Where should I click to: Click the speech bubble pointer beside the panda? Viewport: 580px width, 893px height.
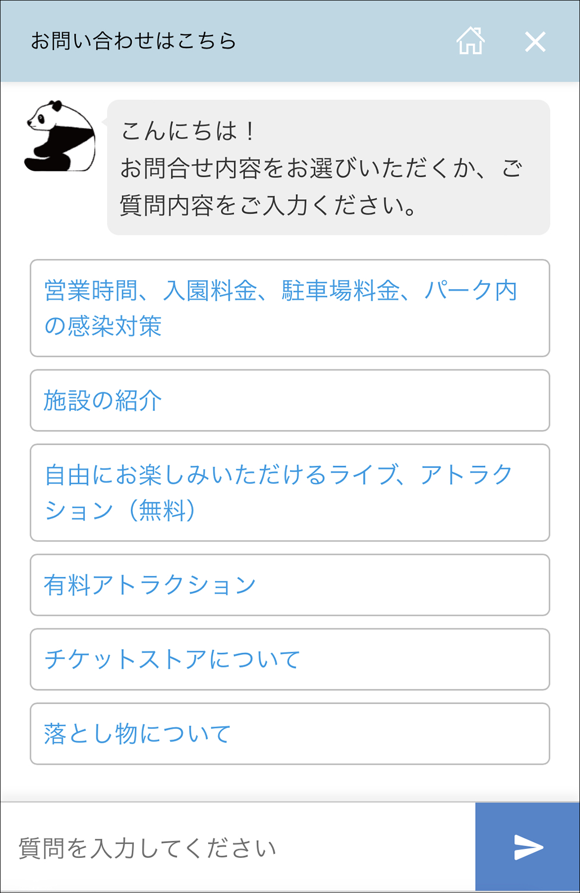coord(104,121)
